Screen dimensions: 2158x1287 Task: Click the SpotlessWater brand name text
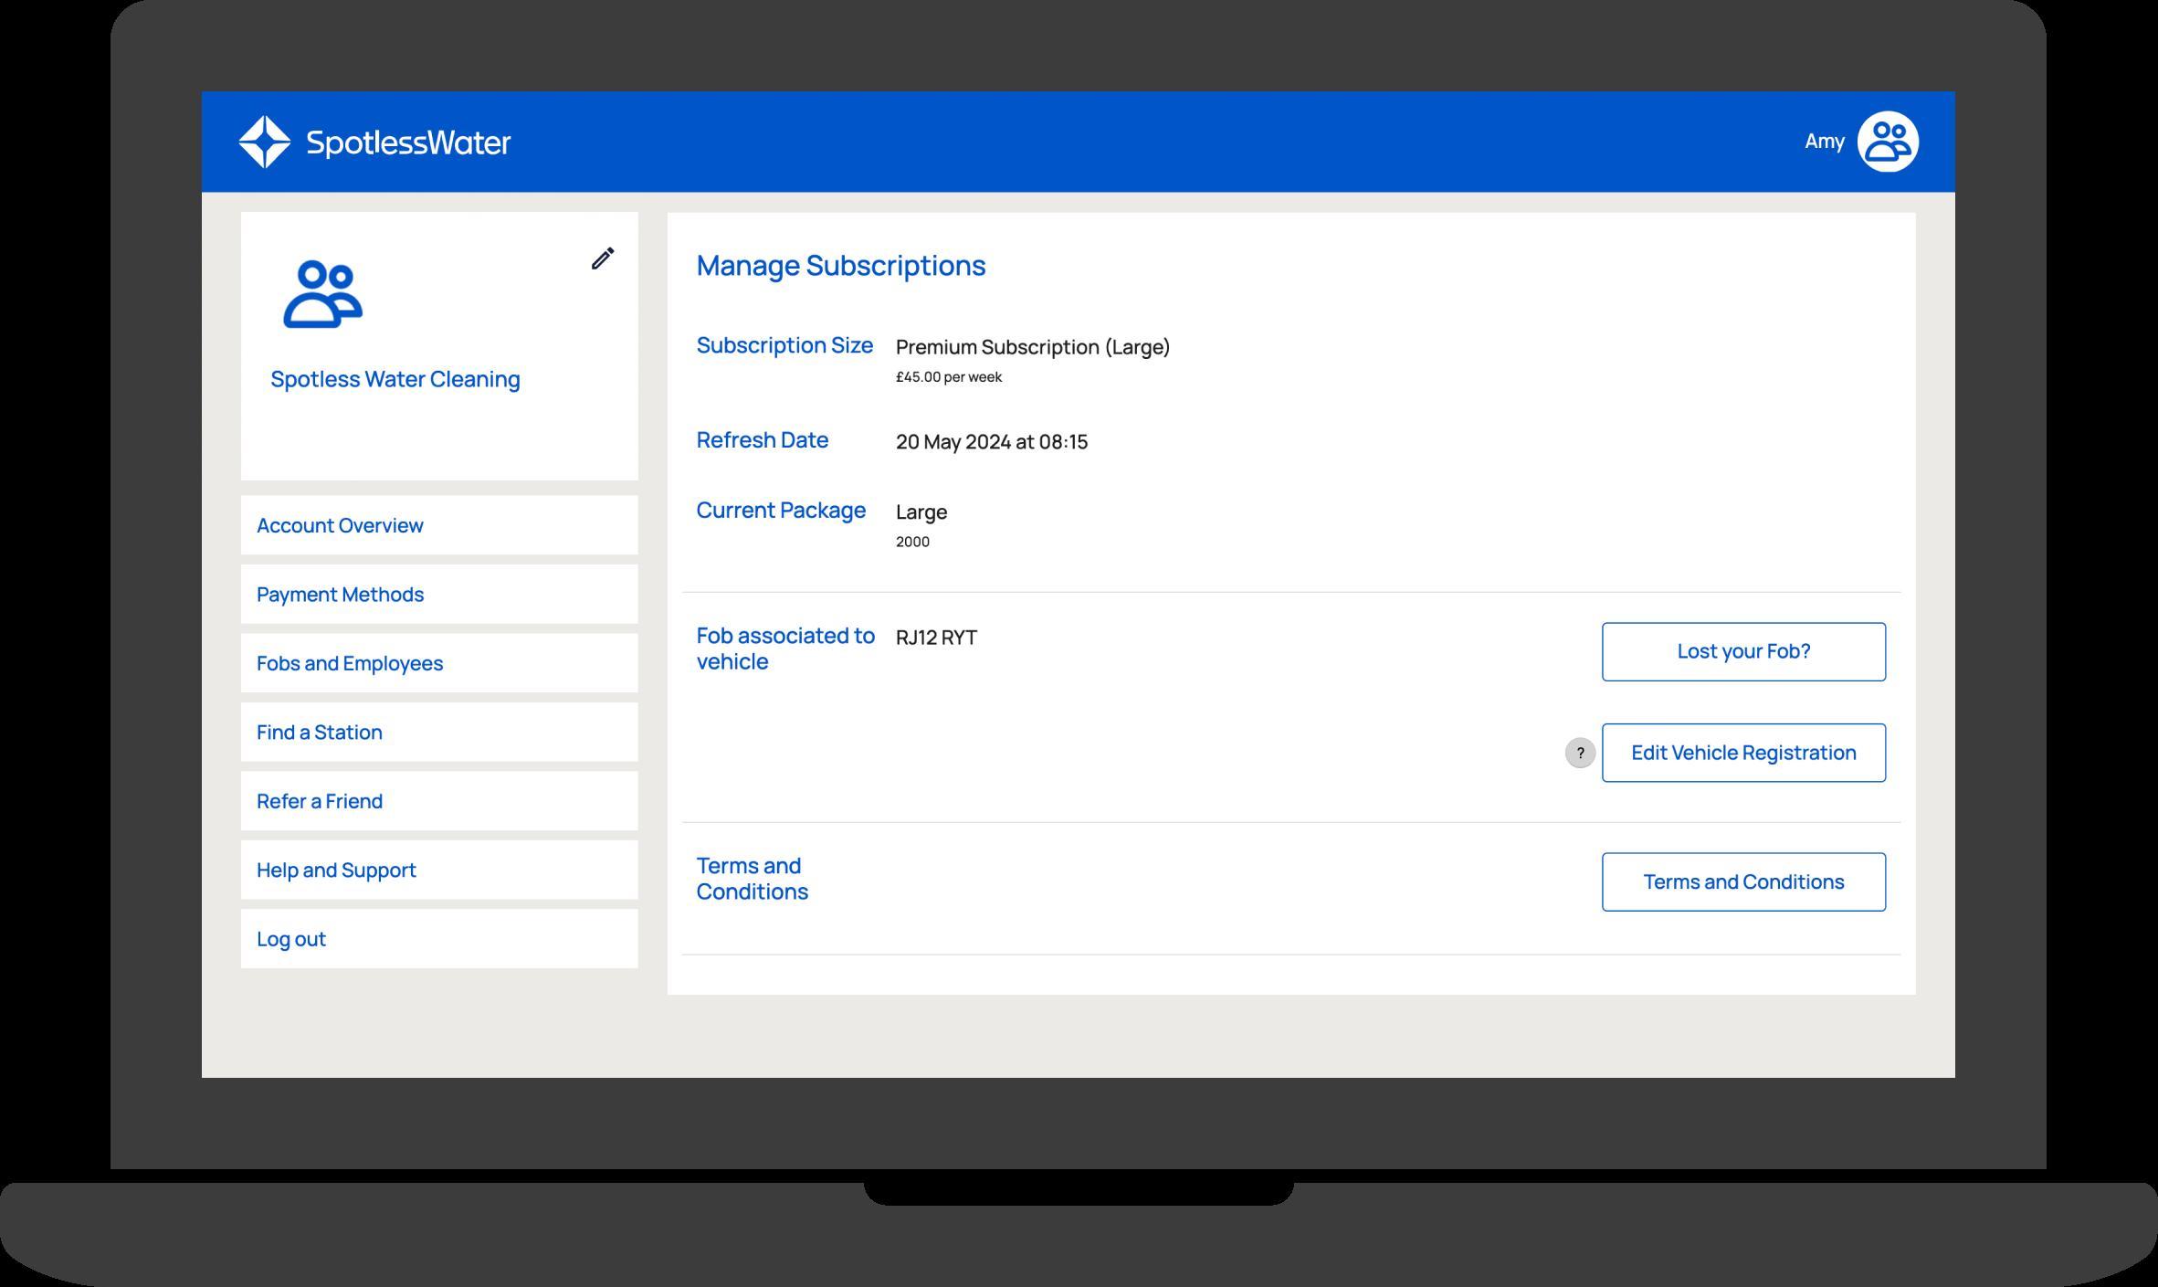(408, 142)
